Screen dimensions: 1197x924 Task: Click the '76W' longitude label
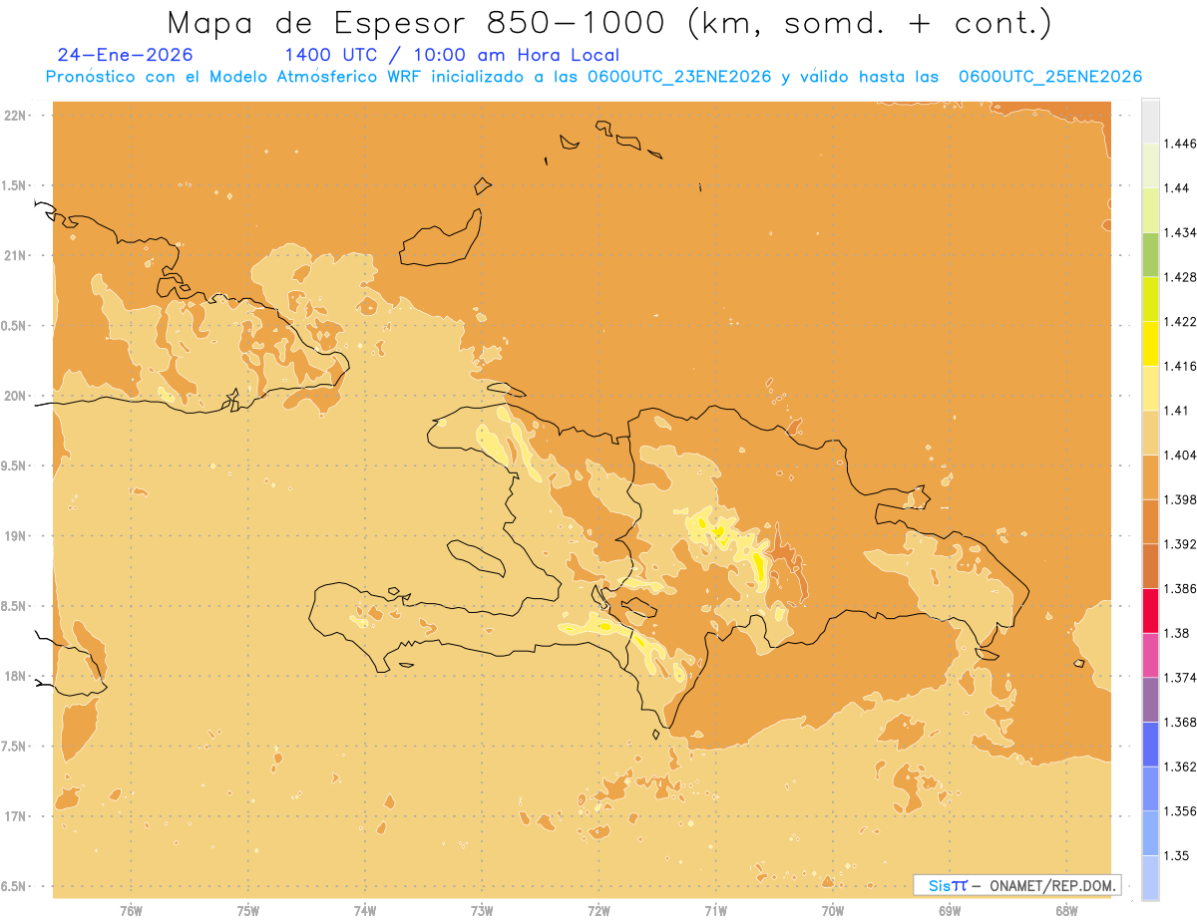tap(131, 911)
